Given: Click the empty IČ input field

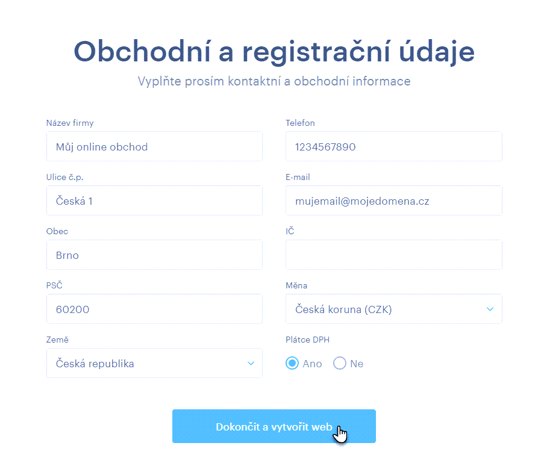Looking at the screenshot, I should tap(393, 255).
